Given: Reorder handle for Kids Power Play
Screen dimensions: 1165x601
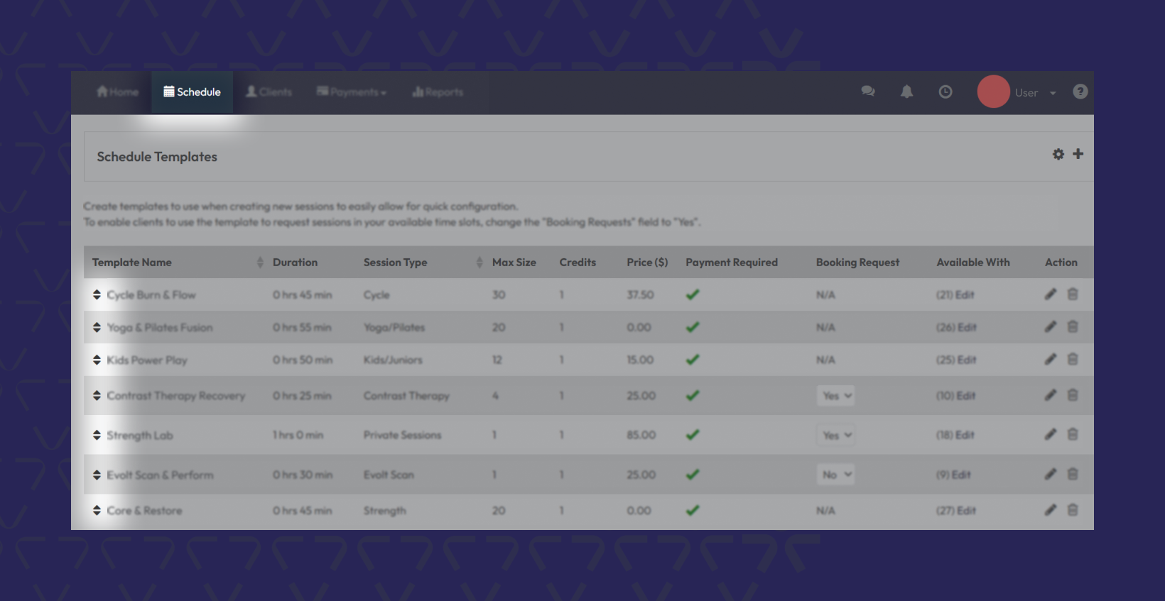Looking at the screenshot, I should pos(97,360).
